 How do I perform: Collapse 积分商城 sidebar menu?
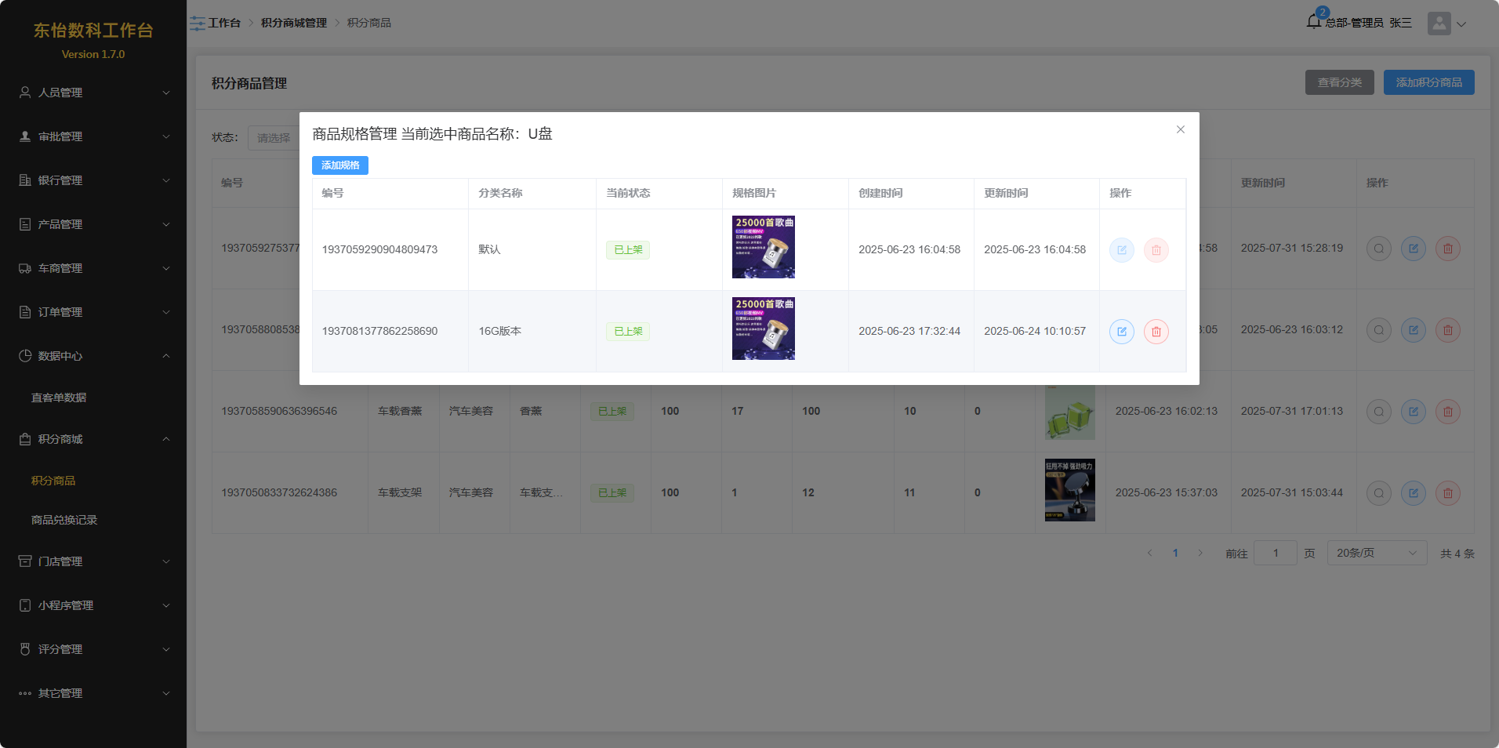(x=93, y=439)
